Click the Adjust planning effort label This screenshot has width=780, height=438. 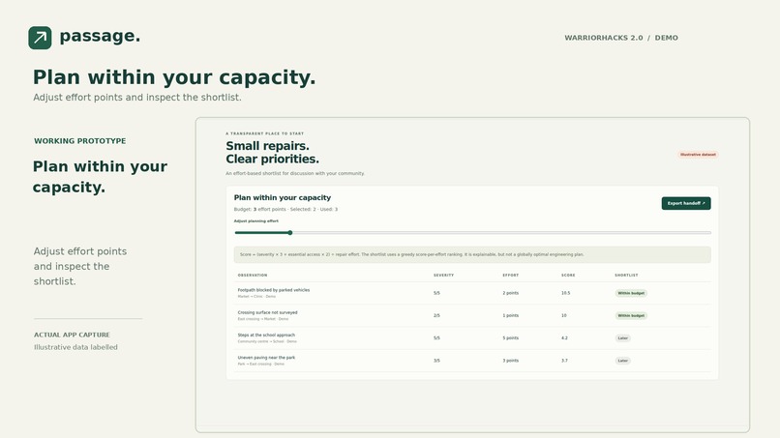[256, 220]
